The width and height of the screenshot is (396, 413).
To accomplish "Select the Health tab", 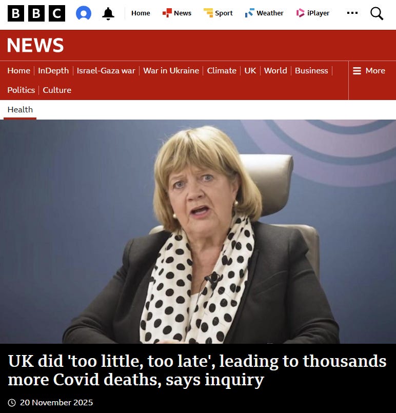I will [20, 110].
